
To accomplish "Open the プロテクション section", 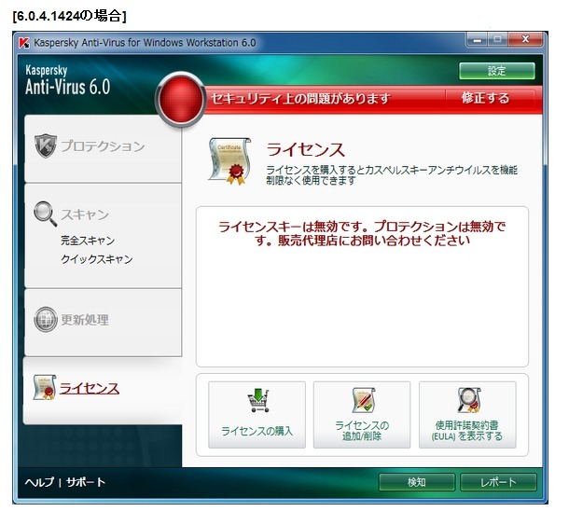I will pos(103,148).
